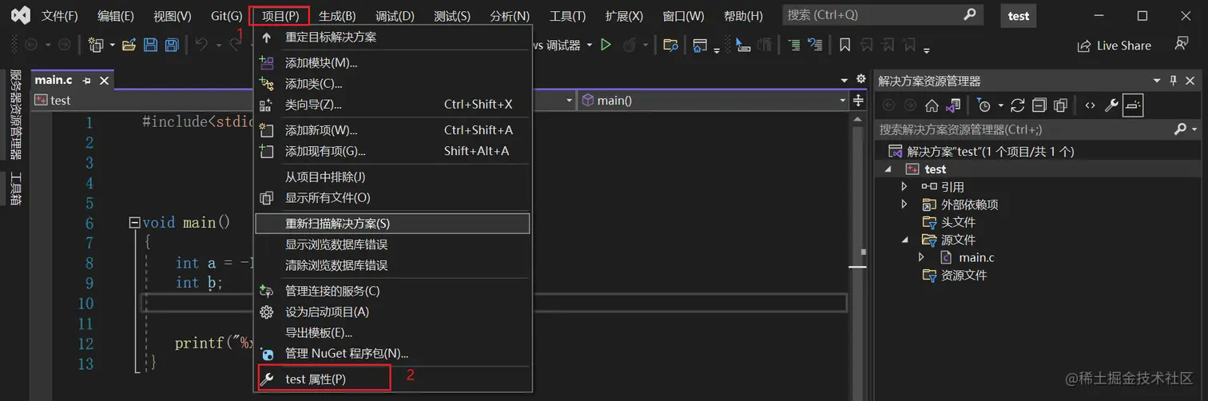This screenshot has width=1208, height=401.
Task: Open the Git(G) menu
Action: point(227,16)
